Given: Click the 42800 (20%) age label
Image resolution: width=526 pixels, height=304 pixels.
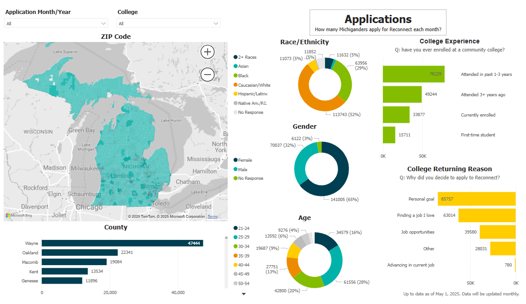Looking at the screenshot, I should coord(287,290).
